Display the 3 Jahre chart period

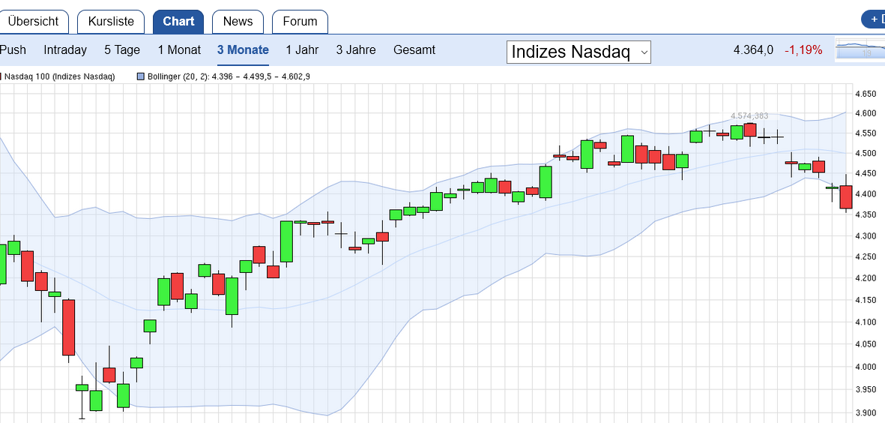click(x=356, y=50)
